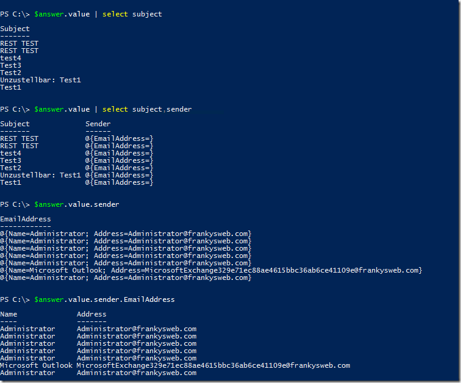Click the 'Sender' column header

coord(98,124)
